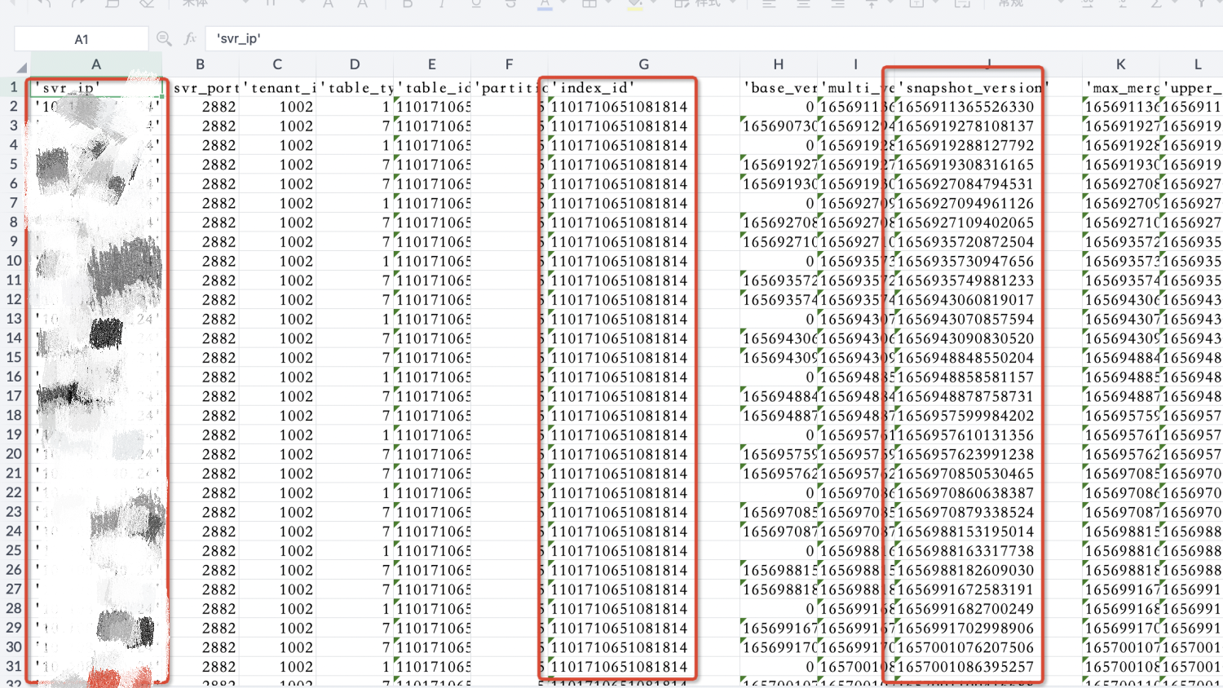Select snapshot value 1656935730947656

click(988, 261)
